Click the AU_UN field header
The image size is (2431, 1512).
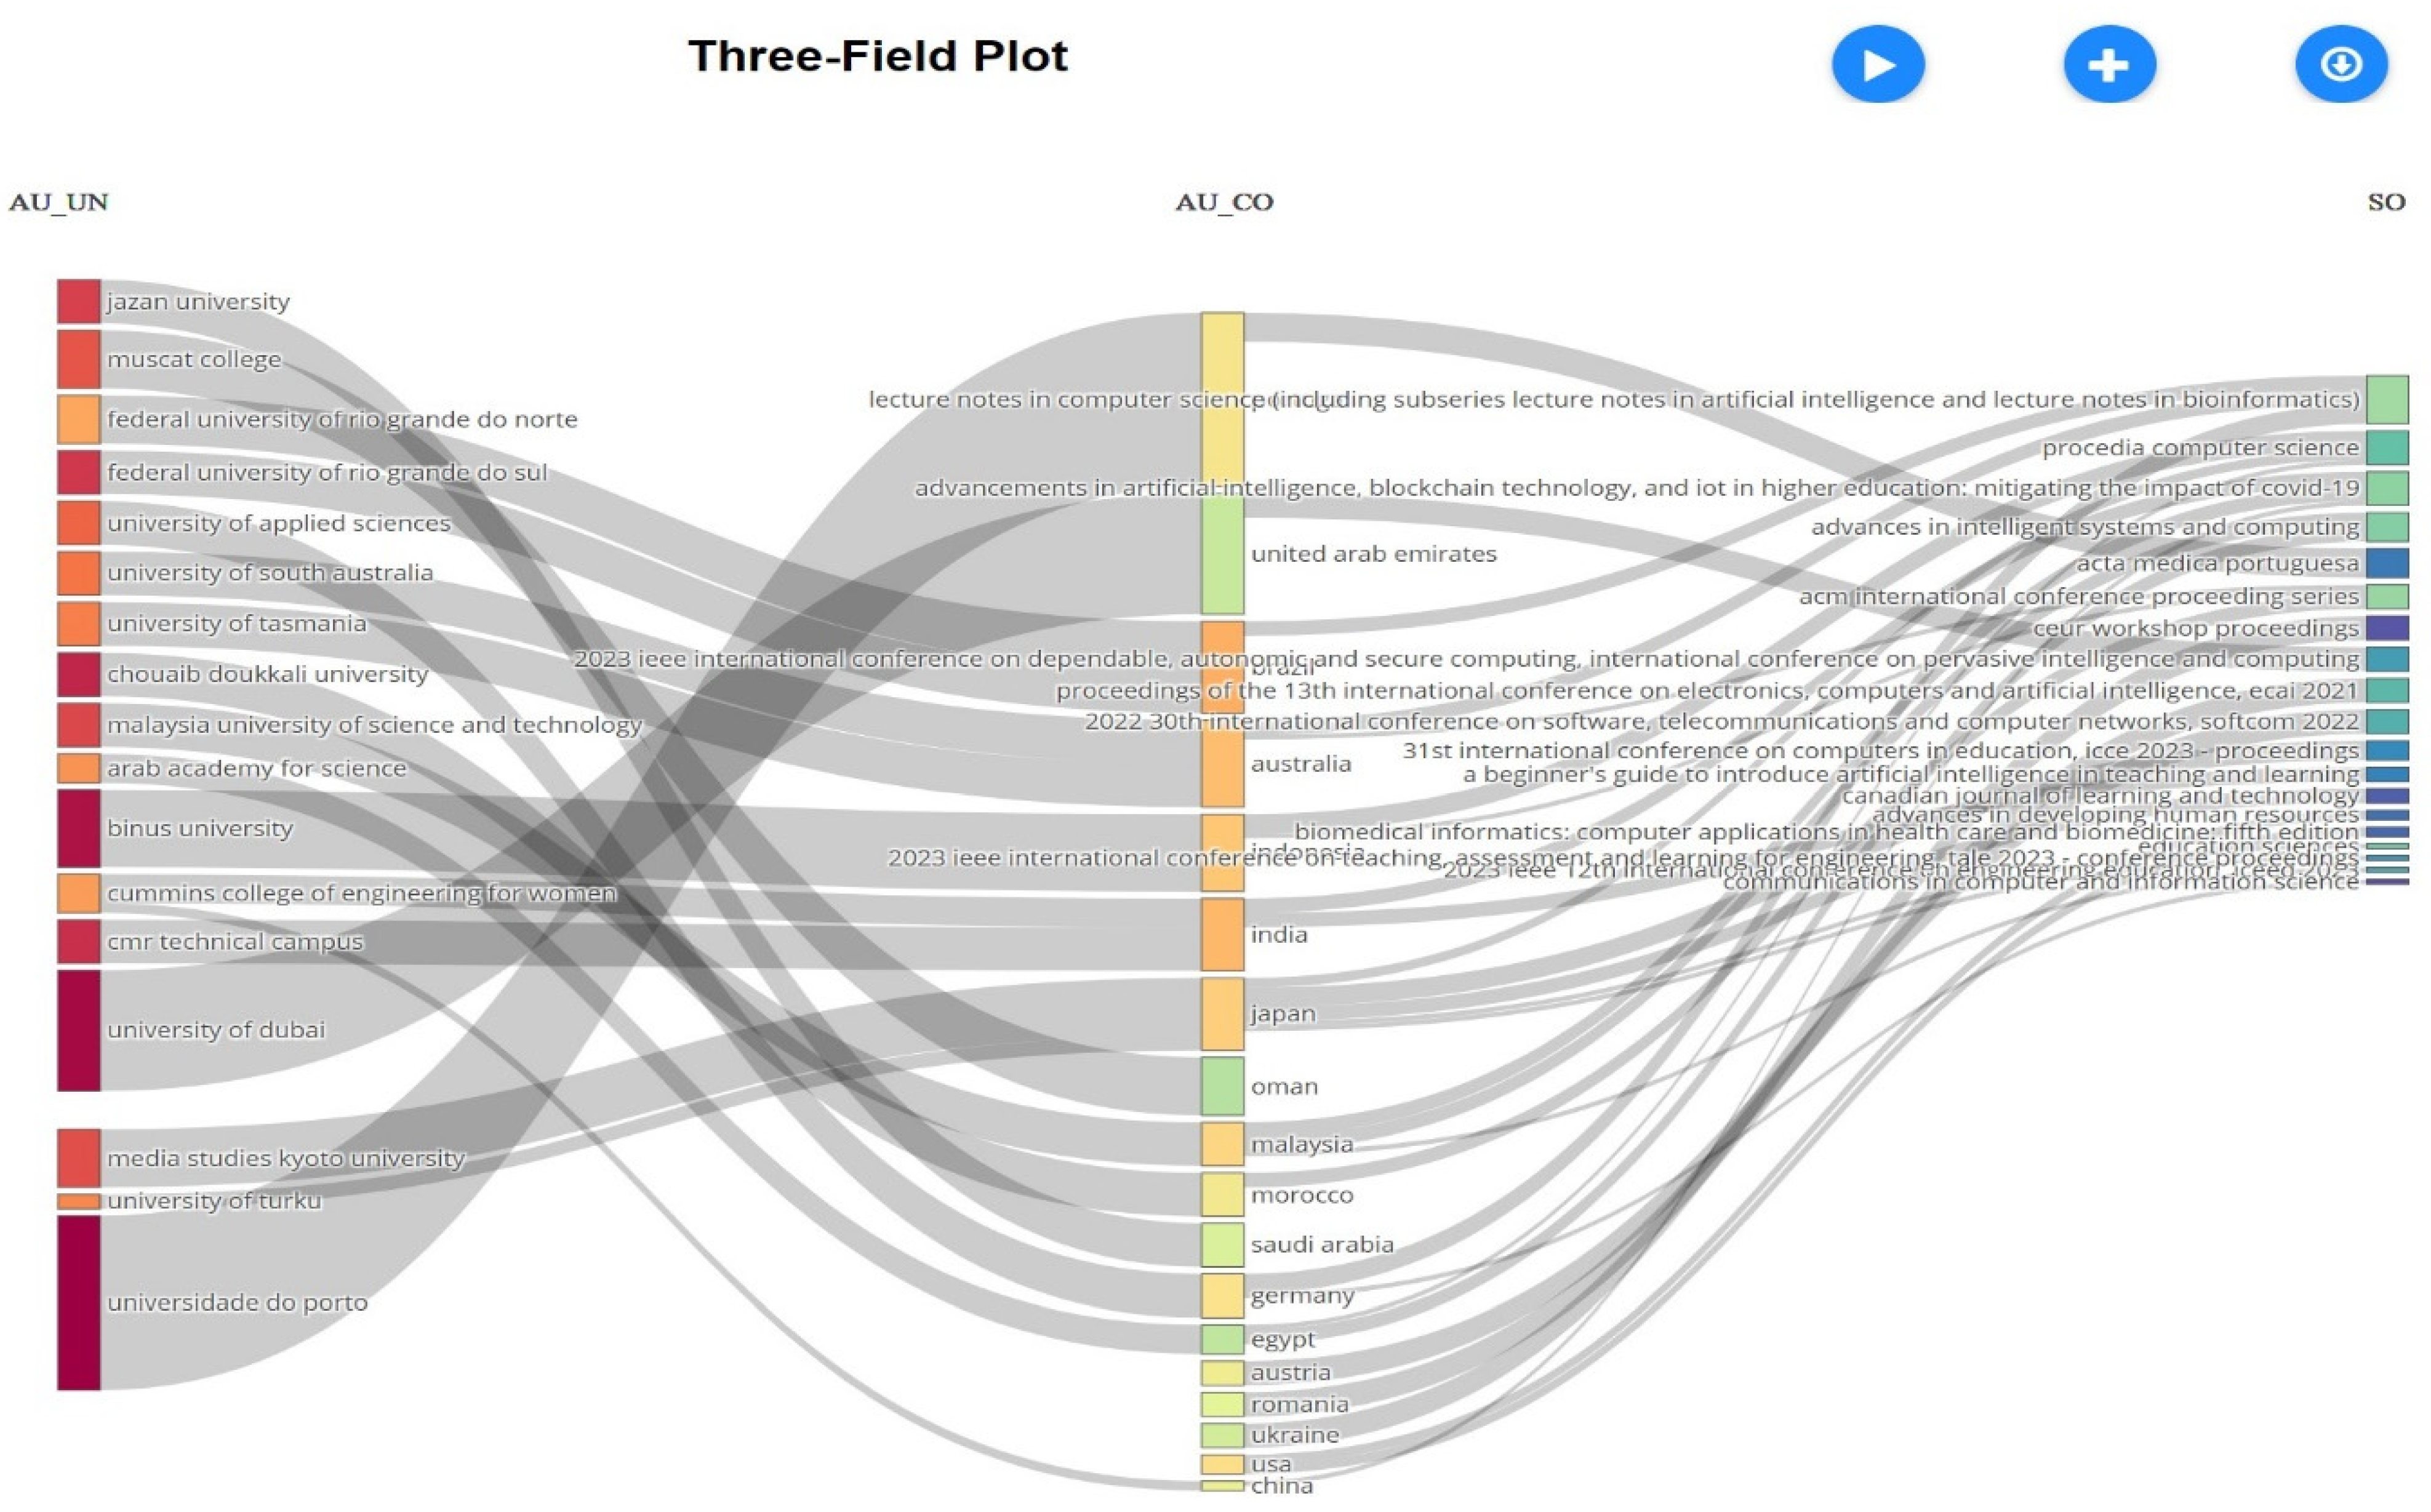point(59,203)
